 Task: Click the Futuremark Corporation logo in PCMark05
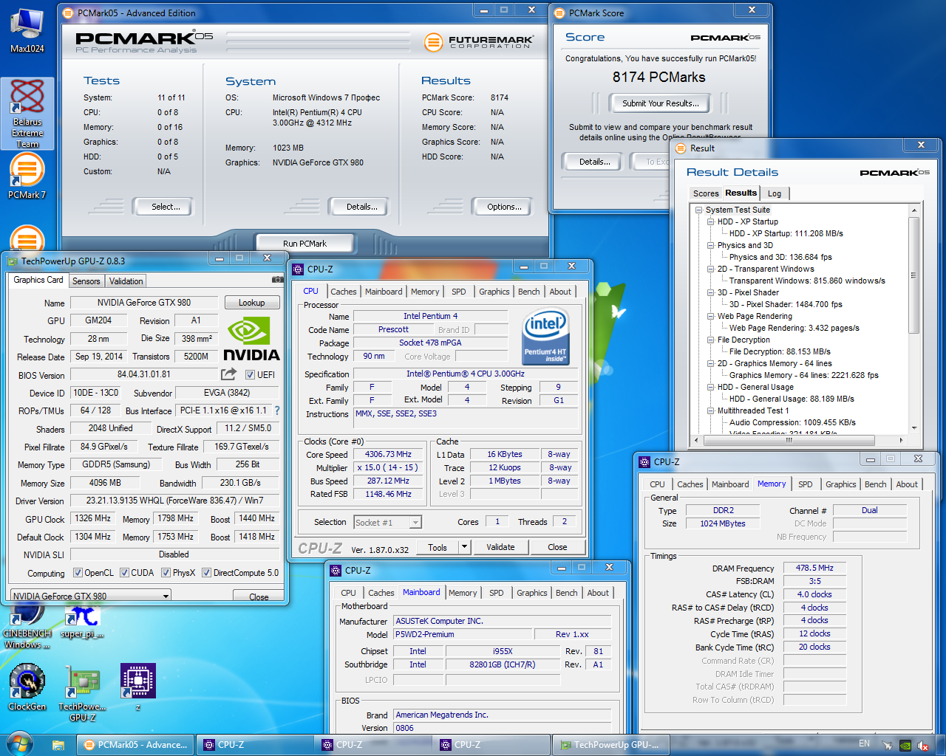[478, 42]
